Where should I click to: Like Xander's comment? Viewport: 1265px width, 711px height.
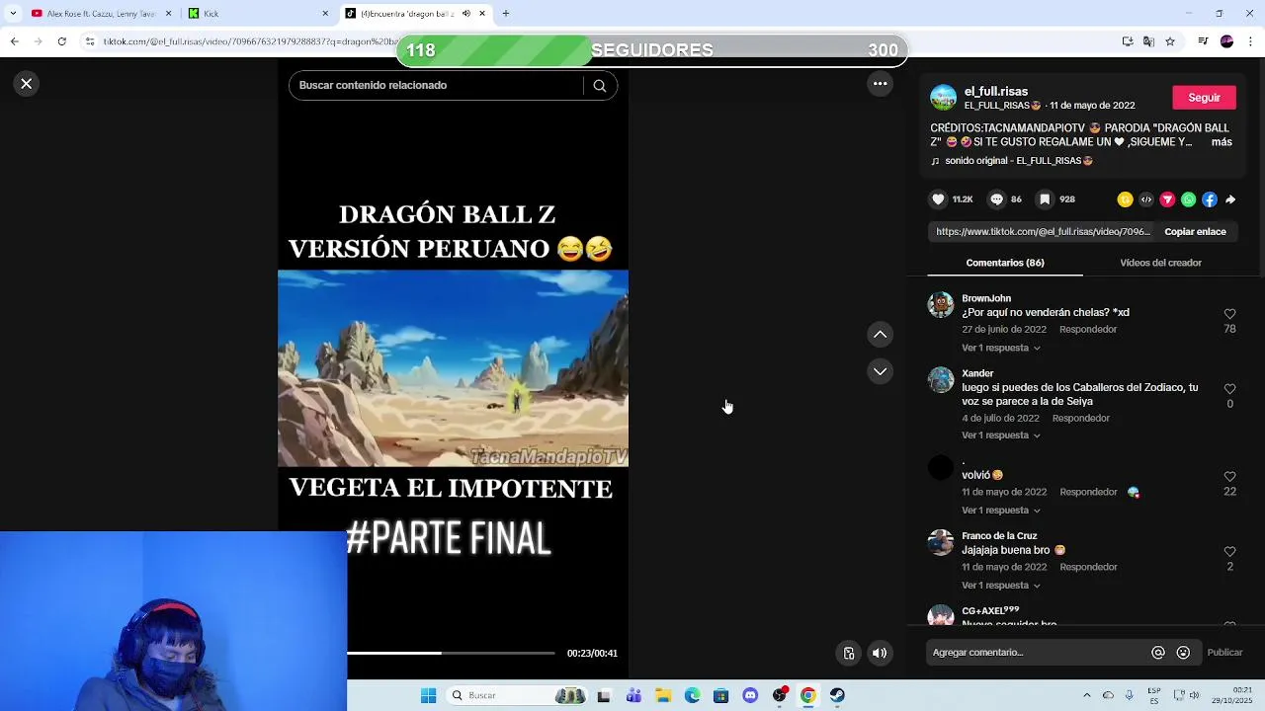1229,389
